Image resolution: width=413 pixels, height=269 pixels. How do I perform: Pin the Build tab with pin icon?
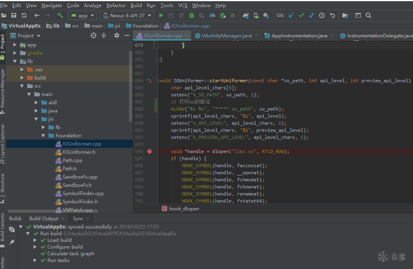pyautogui.click(x=12, y=242)
